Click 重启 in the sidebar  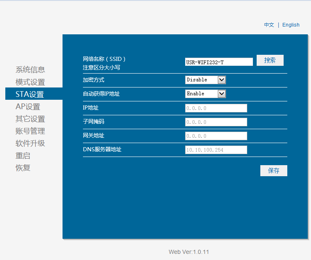click(23, 156)
